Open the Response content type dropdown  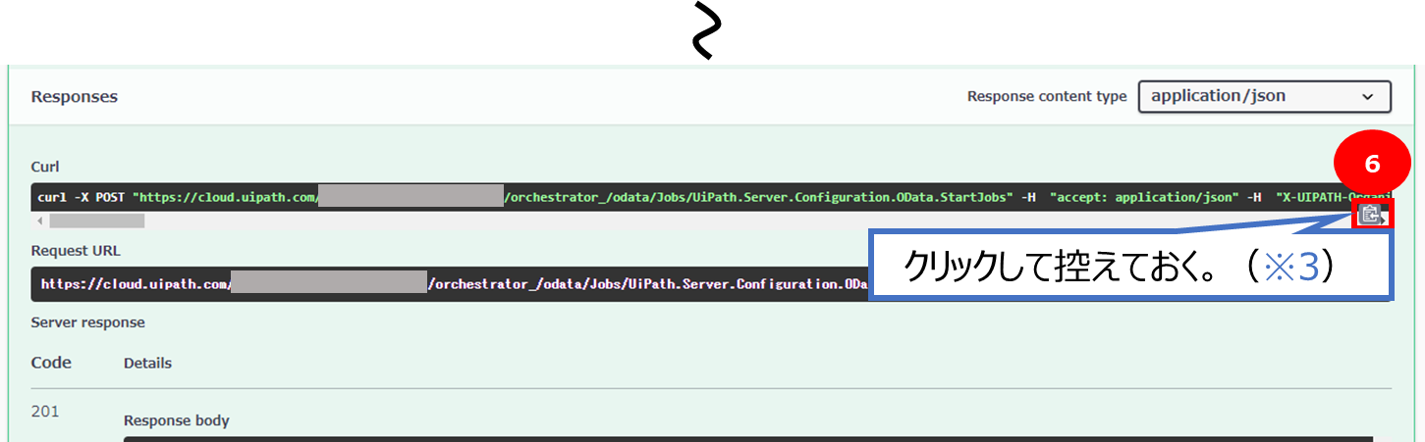tap(1264, 96)
